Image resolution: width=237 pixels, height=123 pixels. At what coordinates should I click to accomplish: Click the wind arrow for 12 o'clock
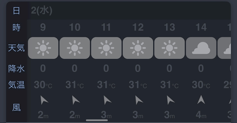point(139,100)
